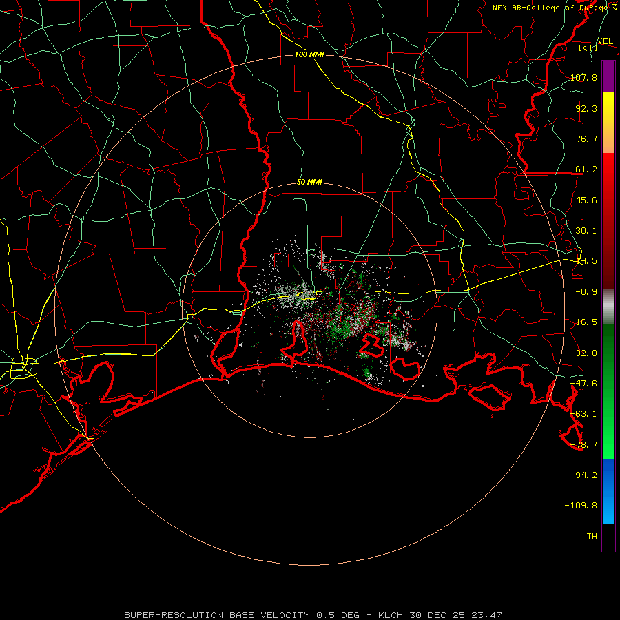Click the 50 NMI range ring label
Viewport: 620px width, 620px height.
309,183
